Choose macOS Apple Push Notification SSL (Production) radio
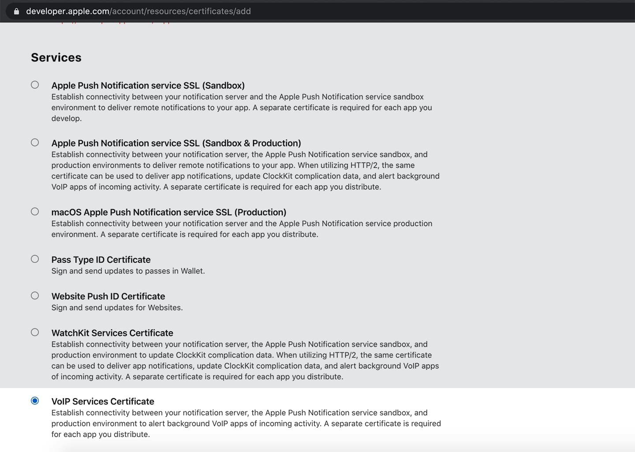 [35, 212]
